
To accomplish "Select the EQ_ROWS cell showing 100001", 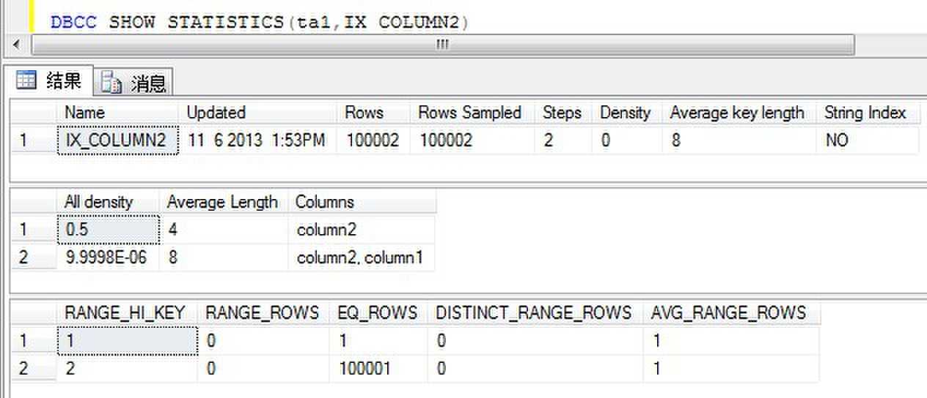I will (379, 369).
